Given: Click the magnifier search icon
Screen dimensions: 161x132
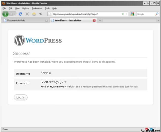Looking at the screenshot, I should pyautogui.click(x=157, y=14).
